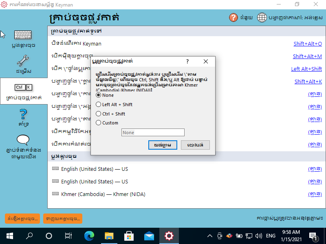This screenshot has height=244, width=326.
Task: Click the orange help icon in header
Action: click(233, 17)
